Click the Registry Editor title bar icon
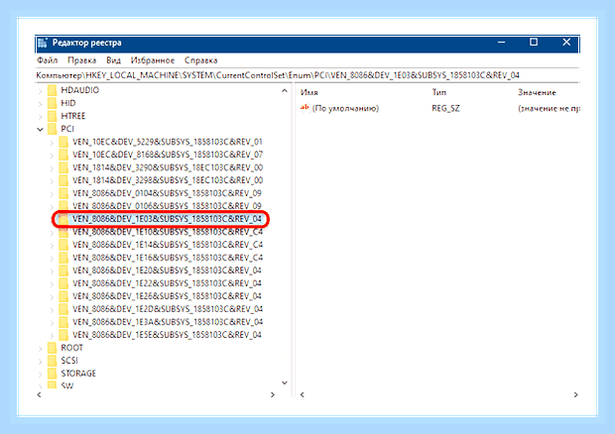Viewport: 615px width, 434px height. tap(43, 43)
